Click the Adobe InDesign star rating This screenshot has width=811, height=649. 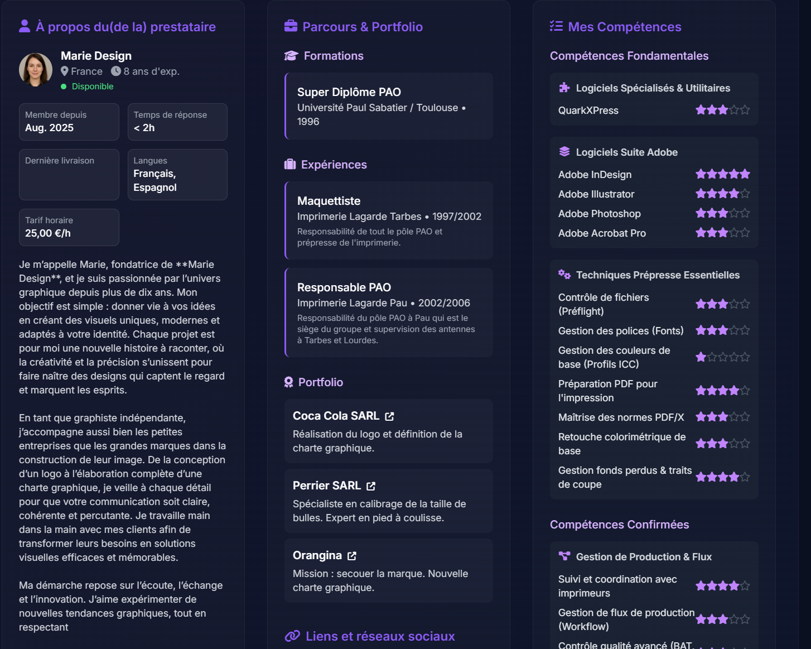click(722, 174)
